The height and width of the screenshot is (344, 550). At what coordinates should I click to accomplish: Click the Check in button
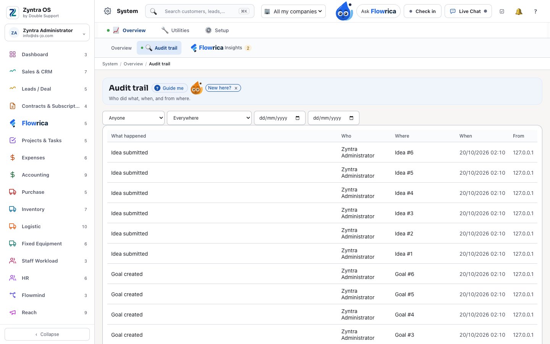[422, 11]
